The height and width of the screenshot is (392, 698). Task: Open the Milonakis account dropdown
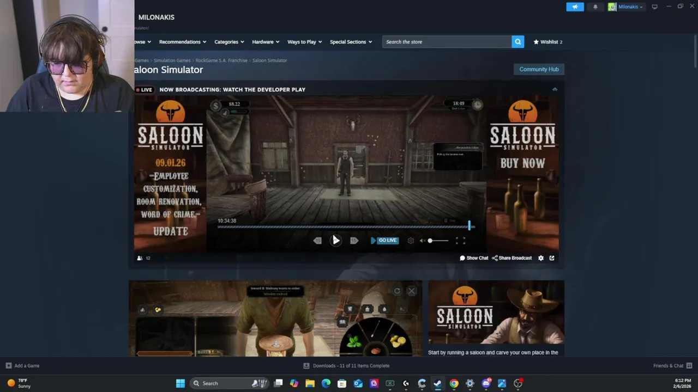(625, 7)
